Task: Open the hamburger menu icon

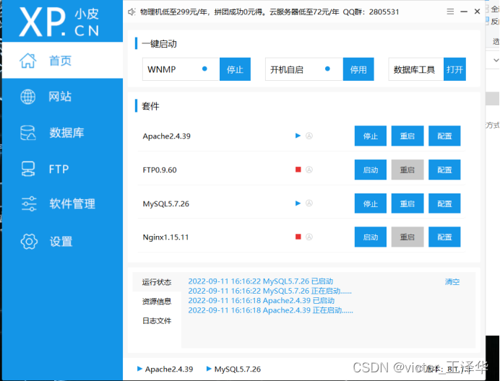Action: [450, 12]
